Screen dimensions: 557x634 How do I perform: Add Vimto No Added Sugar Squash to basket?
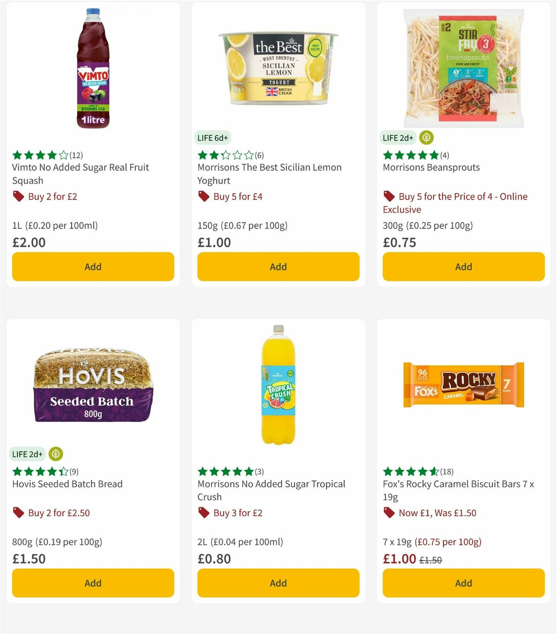click(x=93, y=267)
